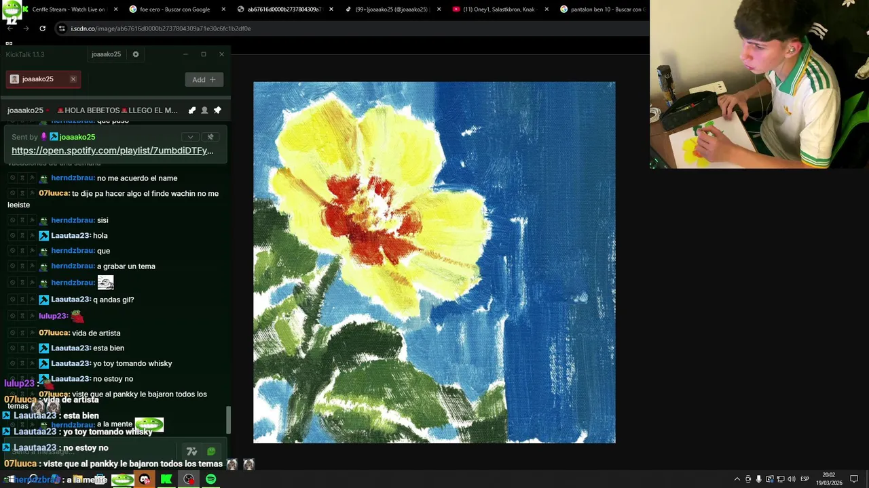Viewport: 869px width, 488px height.
Task: Click the KickTalk chat scrollbar
Action: click(228, 420)
